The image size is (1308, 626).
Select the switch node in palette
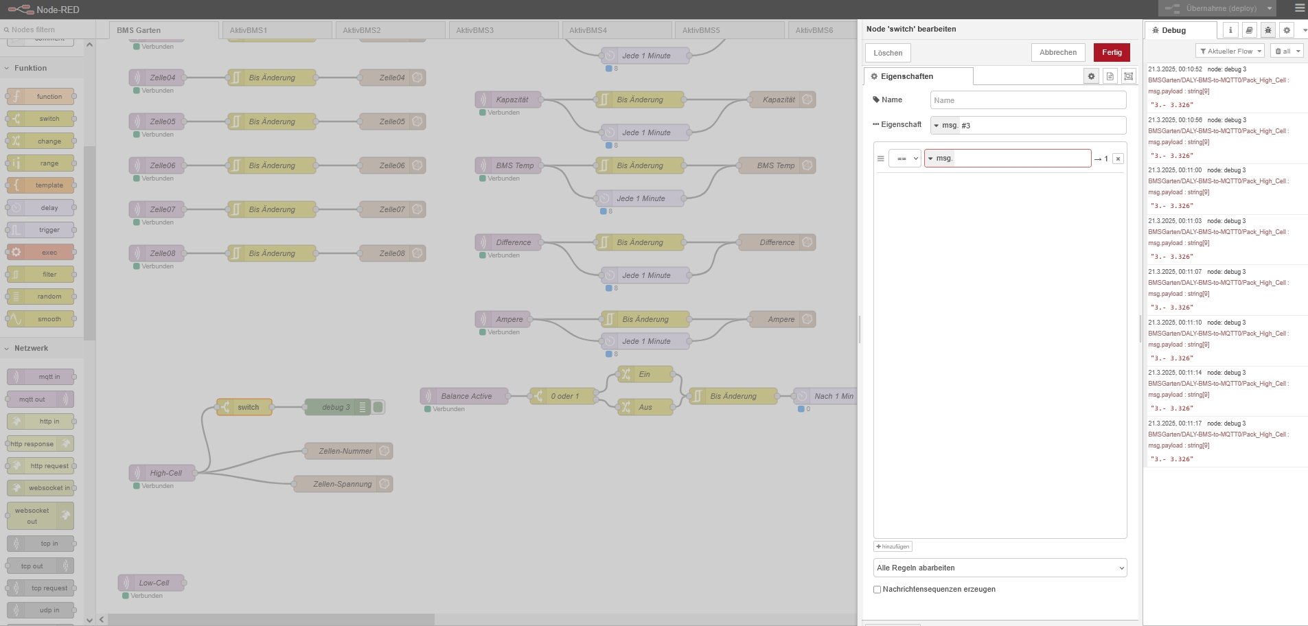(x=41, y=119)
